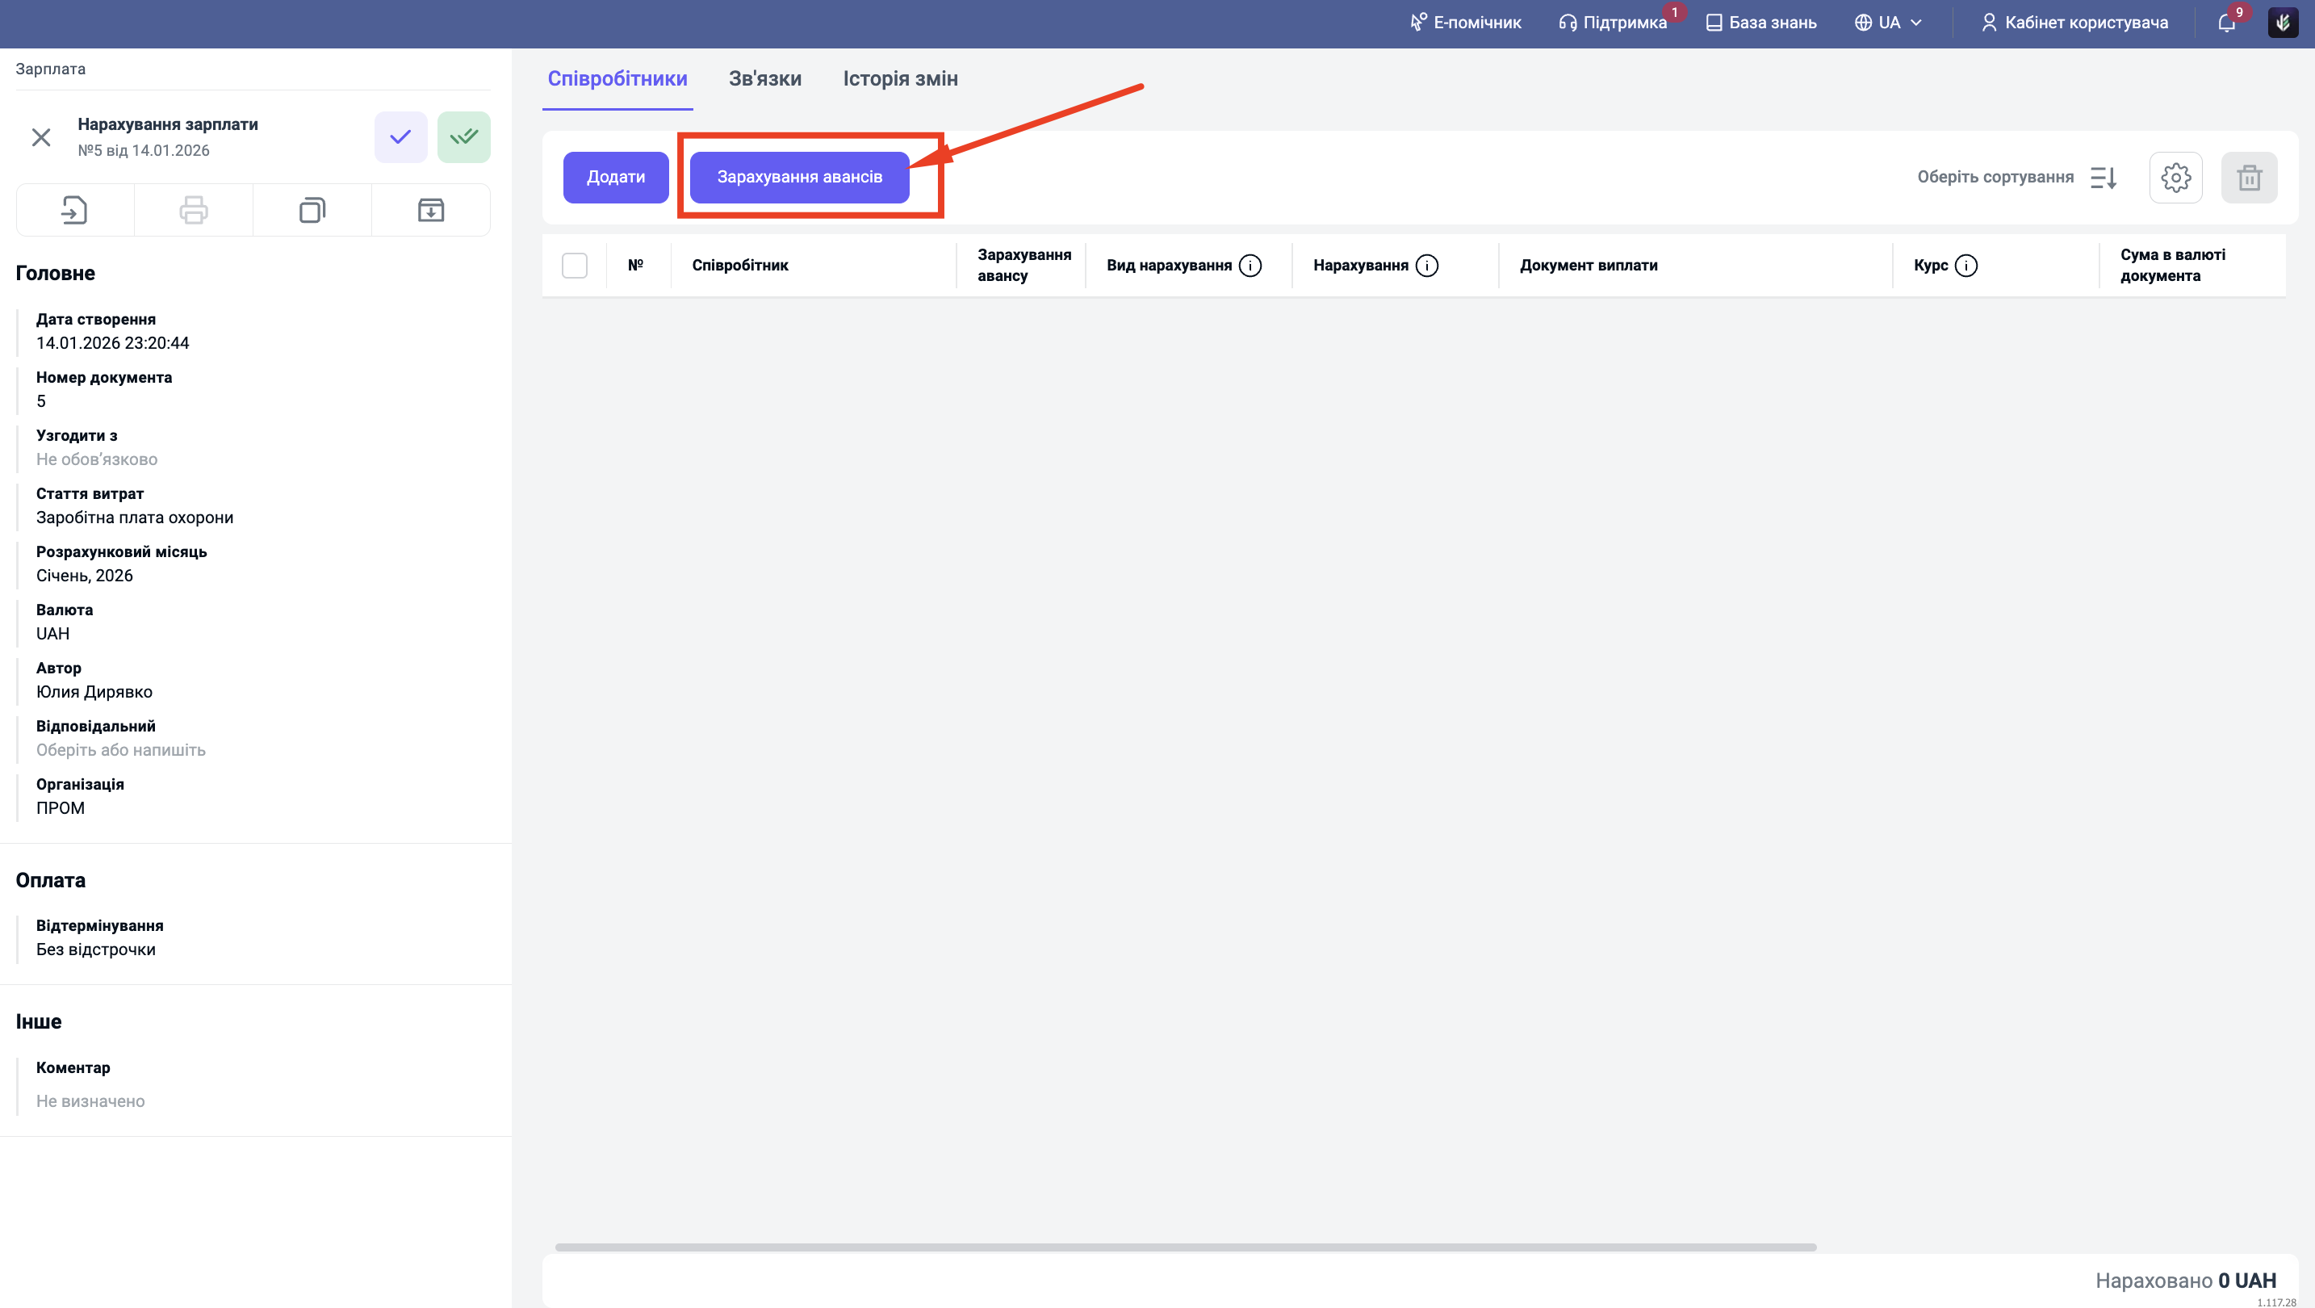The height and width of the screenshot is (1308, 2315).
Task: Open the Оберіть сортування sort dropdown
Action: click(x=2016, y=177)
